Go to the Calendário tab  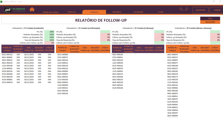pyautogui.click(x=116, y=12)
